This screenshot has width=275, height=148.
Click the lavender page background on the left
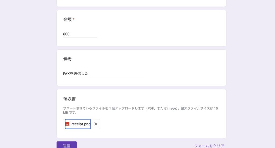[27, 74]
